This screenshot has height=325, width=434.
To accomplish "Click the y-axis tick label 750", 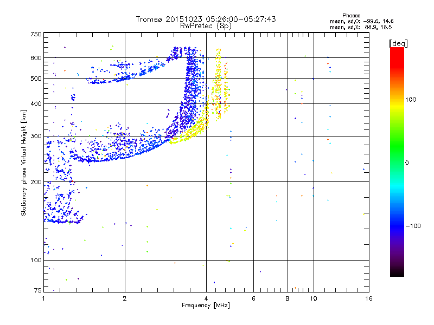I will [36, 34].
